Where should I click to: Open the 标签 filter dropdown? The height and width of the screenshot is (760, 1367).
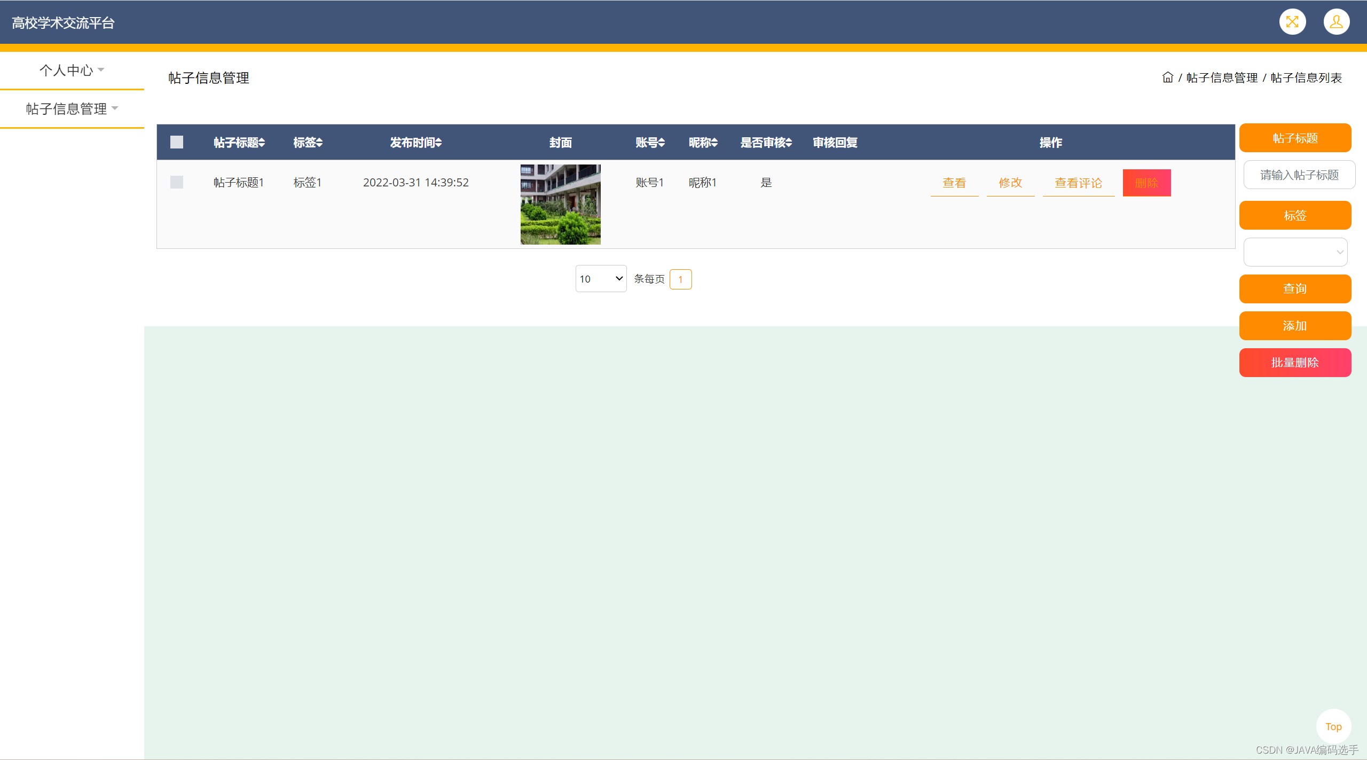[x=1295, y=252]
